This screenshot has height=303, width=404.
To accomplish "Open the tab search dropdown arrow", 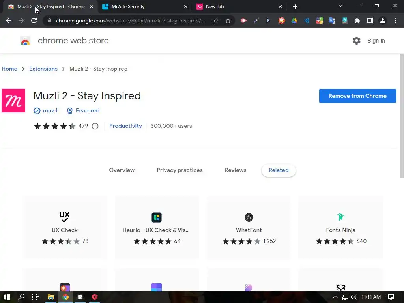I will (340, 6).
